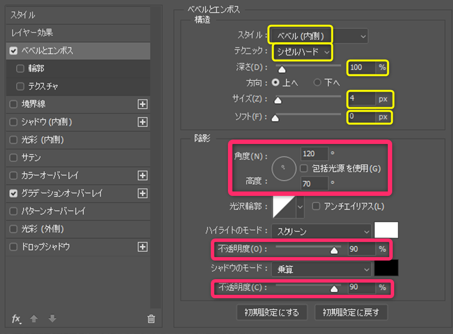Uncheck グラデーションオーバーレイ checkbox
453x334 pixels.
[x=13, y=193]
